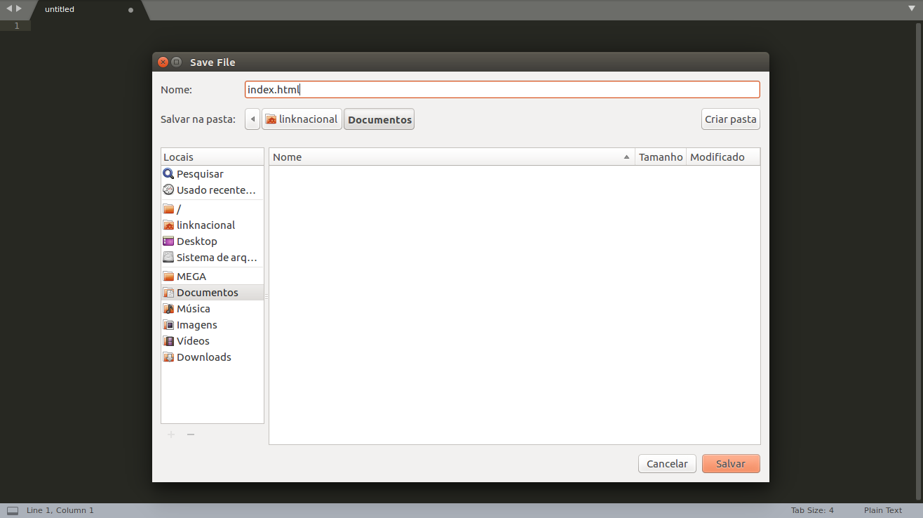Expand the path bar's left arrow
Viewport: 923px width, 518px height.
coord(252,119)
